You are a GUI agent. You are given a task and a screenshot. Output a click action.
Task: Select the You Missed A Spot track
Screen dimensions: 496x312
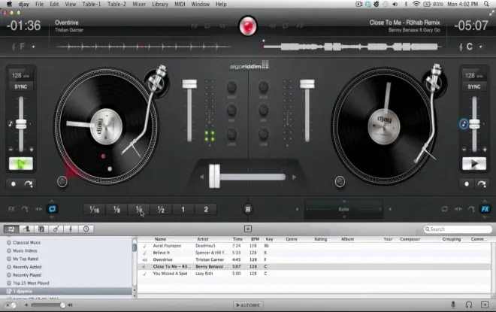point(314,274)
